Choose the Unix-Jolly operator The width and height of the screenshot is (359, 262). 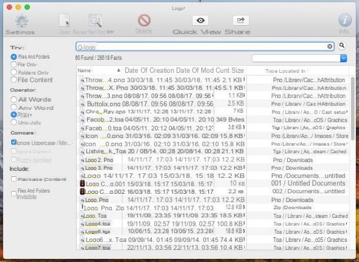14,122
